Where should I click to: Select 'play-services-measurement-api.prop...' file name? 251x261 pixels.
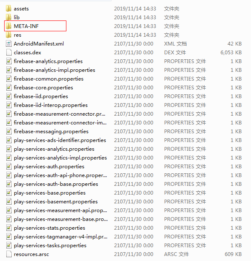(x=61, y=210)
